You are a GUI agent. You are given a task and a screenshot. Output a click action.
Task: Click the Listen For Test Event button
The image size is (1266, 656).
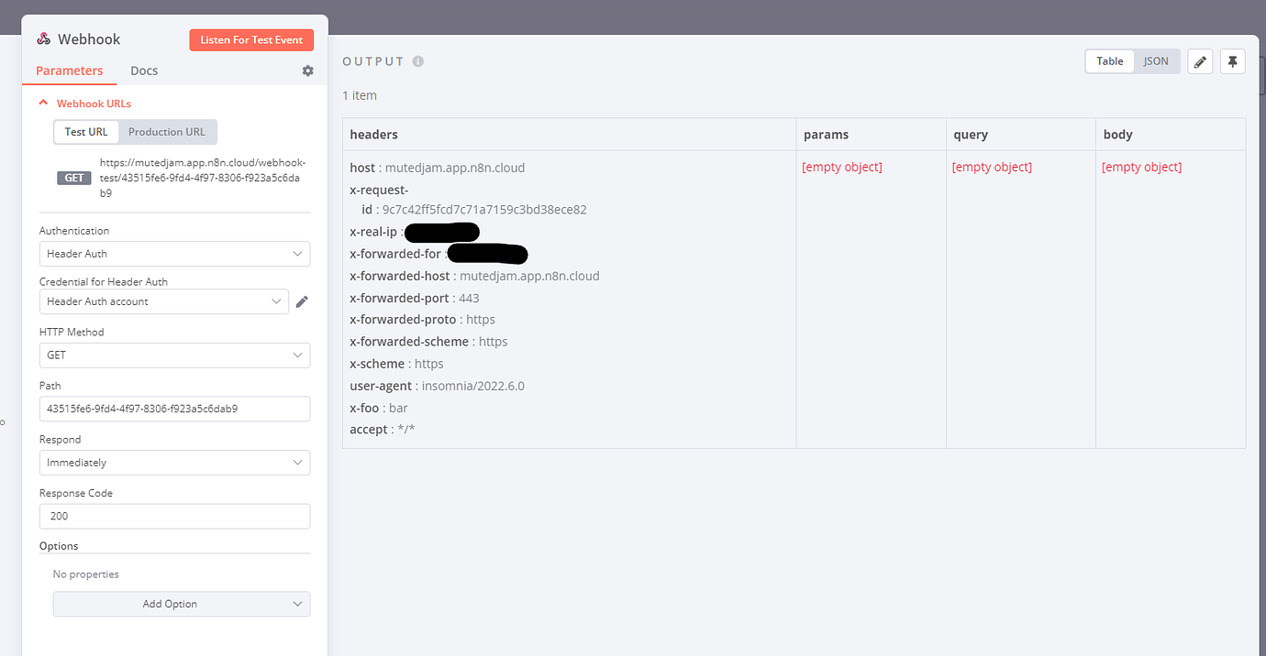click(251, 39)
